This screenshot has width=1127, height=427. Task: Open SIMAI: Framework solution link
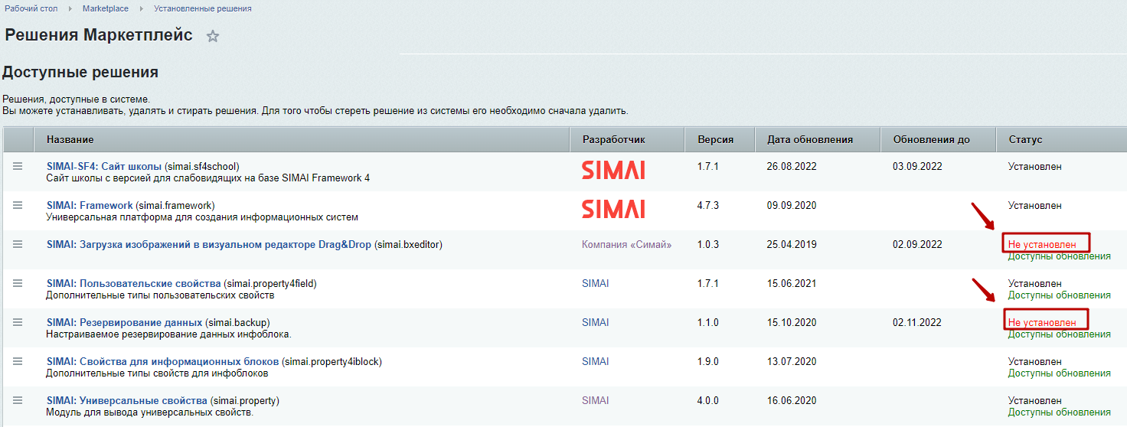point(90,205)
